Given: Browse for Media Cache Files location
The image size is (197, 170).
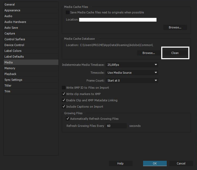Looking at the screenshot, I should (175, 27).
